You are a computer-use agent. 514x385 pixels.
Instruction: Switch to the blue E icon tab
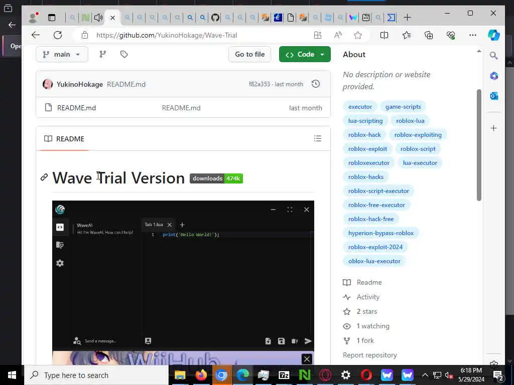click(x=278, y=18)
